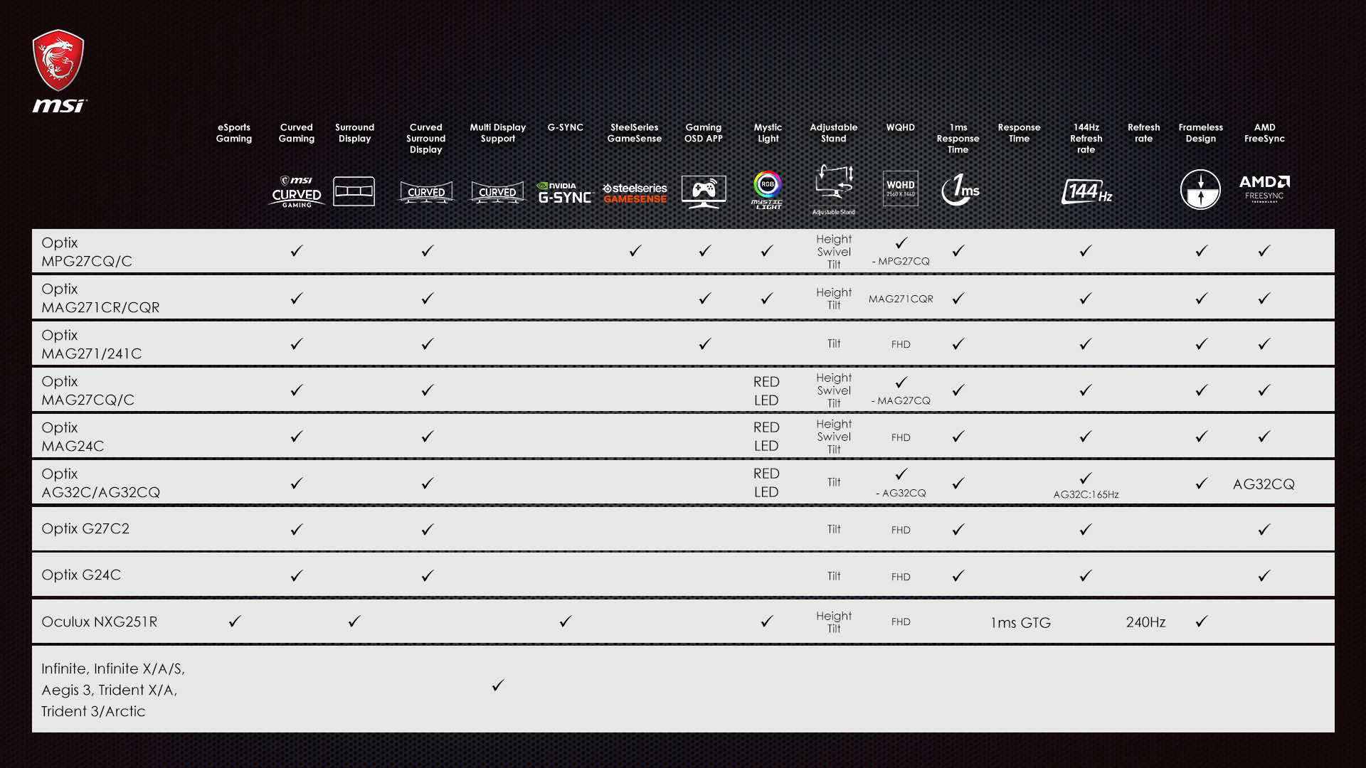
Task: Click the Optix MPG27CQ/C row label
Action: tap(87, 252)
